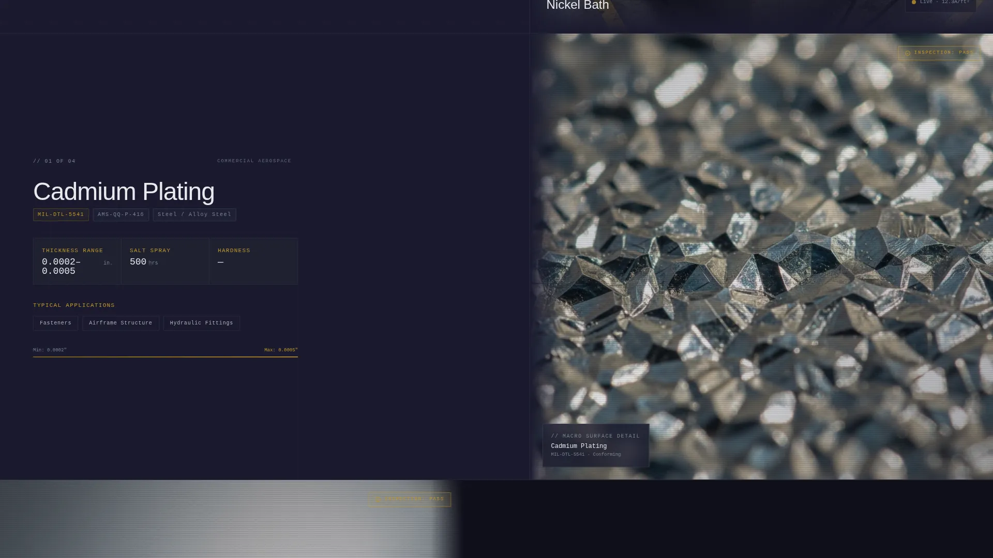The image size is (993, 558).
Task: Select the Fasteners application chip
Action: [55, 323]
